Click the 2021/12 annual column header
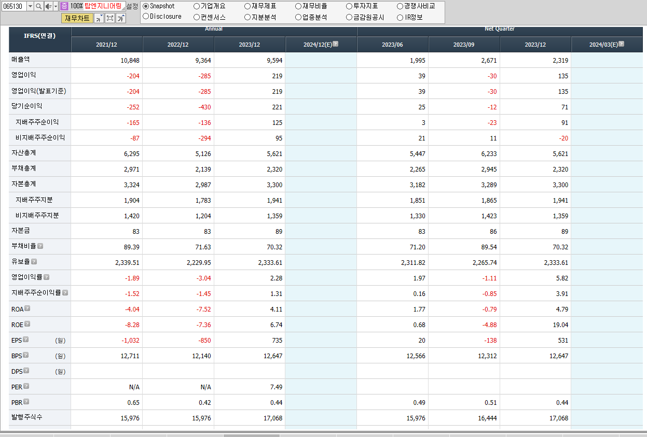 click(106, 45)
